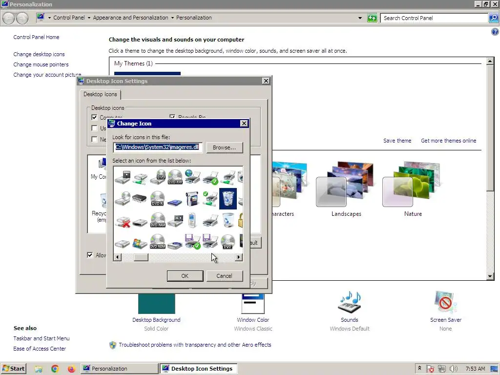Click the Screen Saver icon
The image size is (500, 375).
(x=445, y=302)
